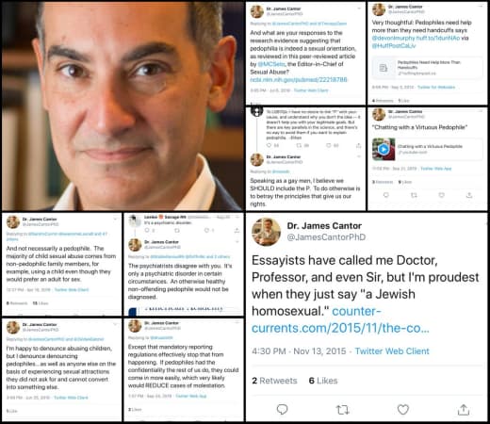The height and width of the screenshot is (424, 490).
Task: Open the counter-currents.com link
Action: (340, 319)
